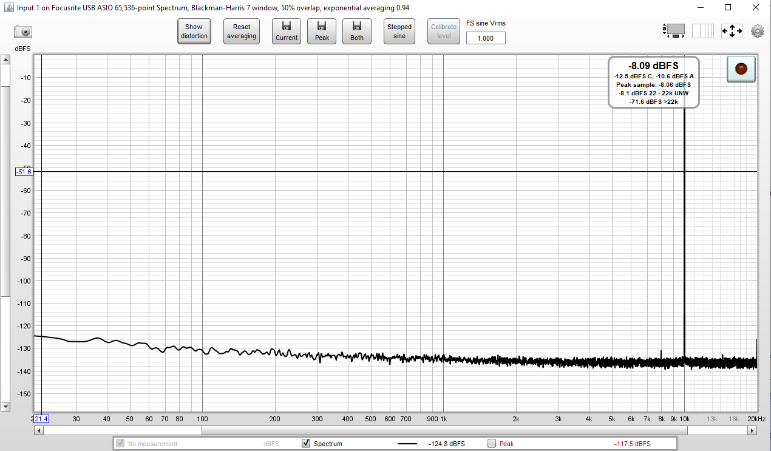771x451 pixels.
Task: Click the -8.09 dBFS level readout
Action: click(x=653, y=66)
